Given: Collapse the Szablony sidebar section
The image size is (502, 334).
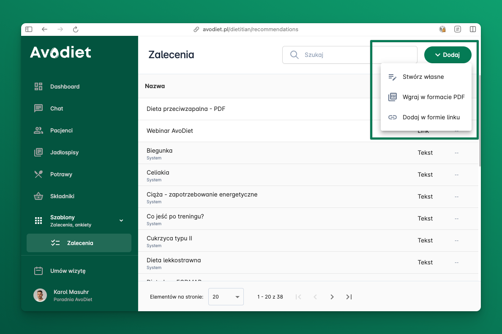Looking at the screenshot, I should click(x=121, y=221).
